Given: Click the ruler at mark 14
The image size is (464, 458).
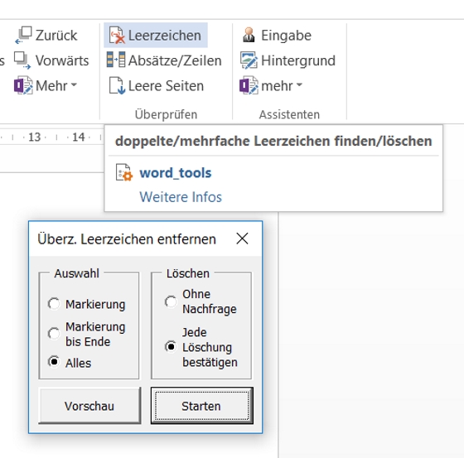Looking at the screenshot, I should [79, 137].
